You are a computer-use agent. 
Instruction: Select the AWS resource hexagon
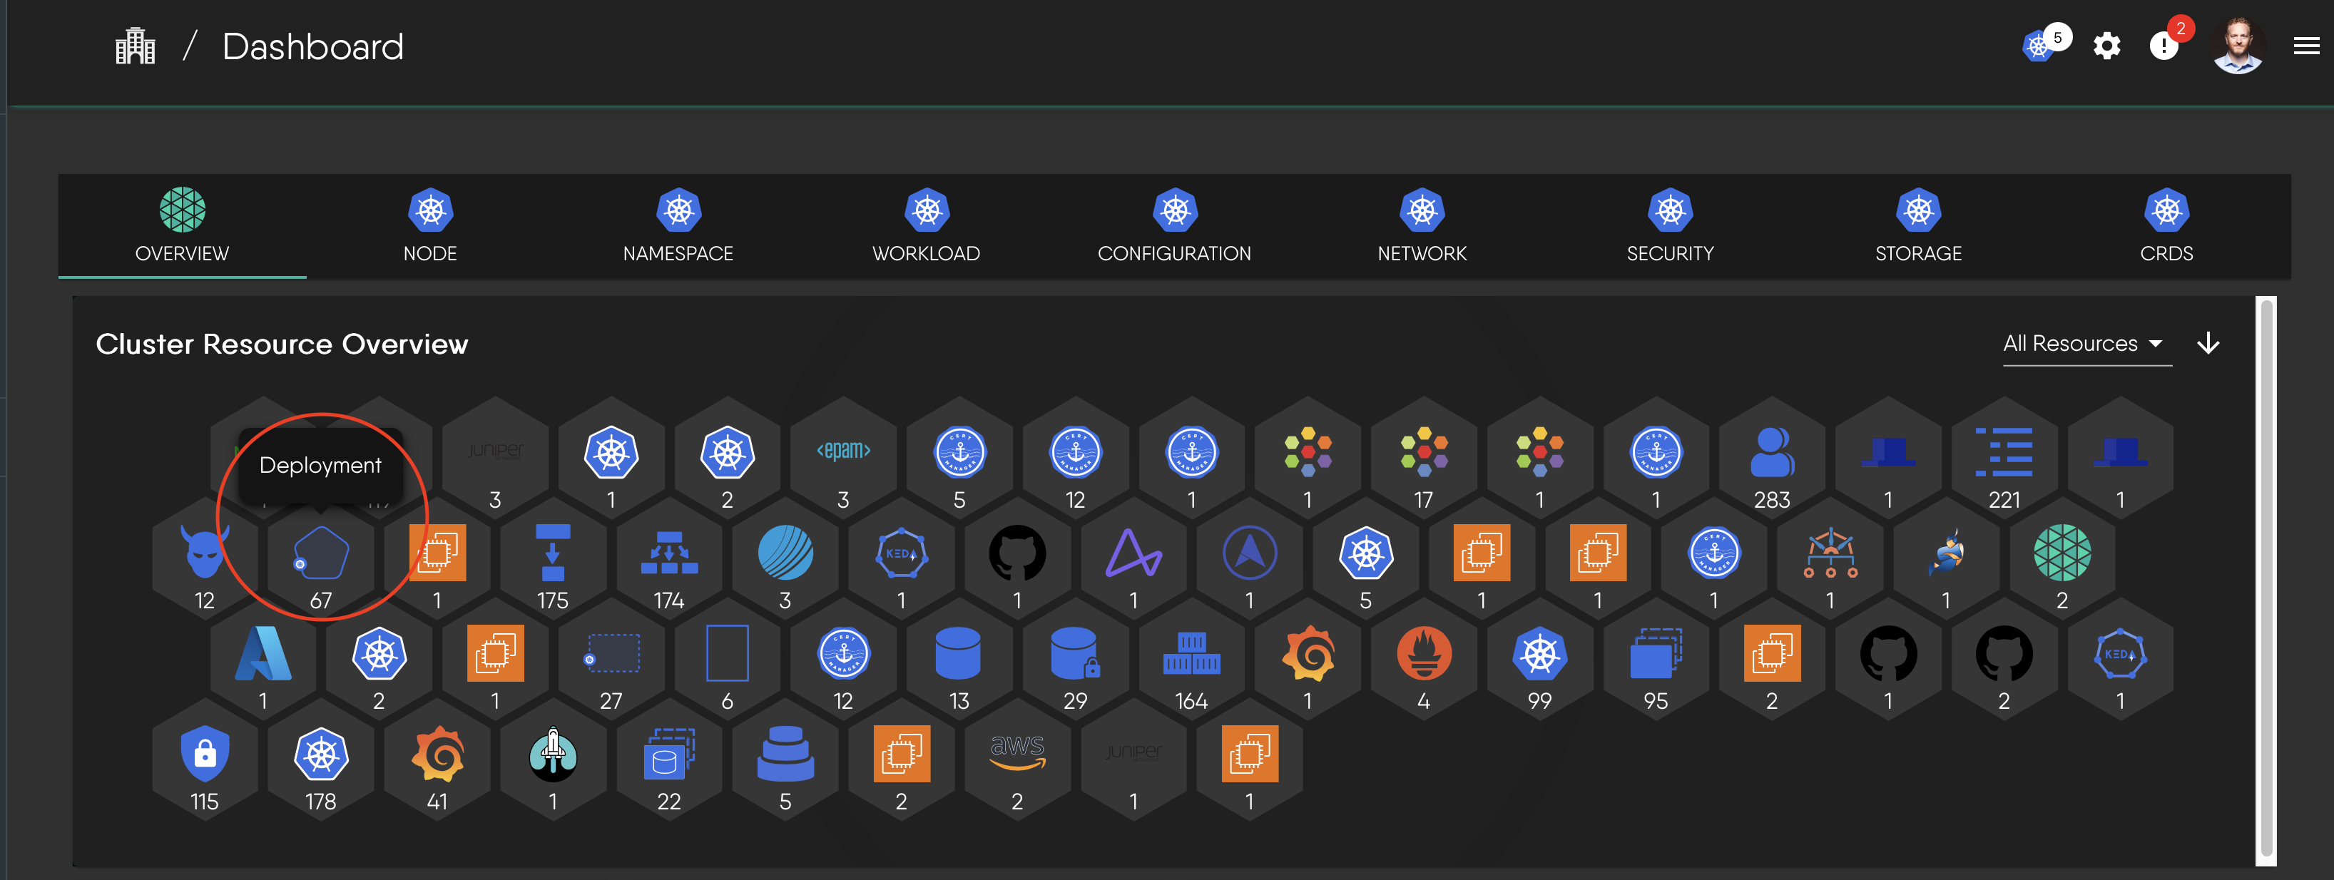[1017, 754]
